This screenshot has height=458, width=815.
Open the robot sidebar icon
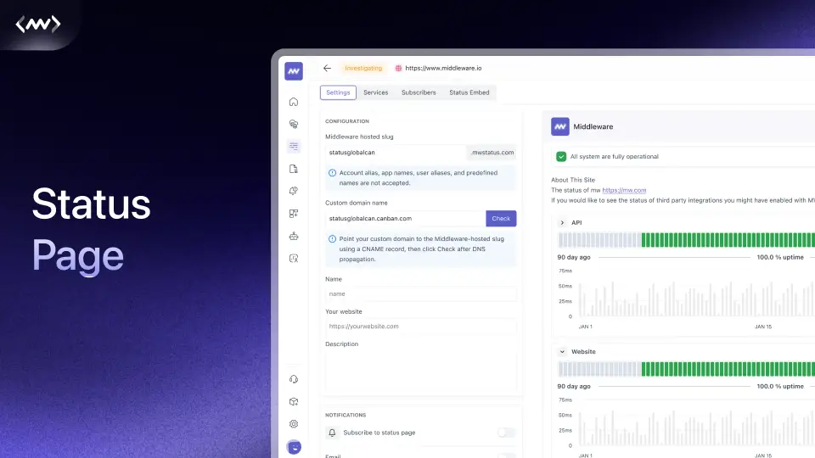(x=294, y=237)
